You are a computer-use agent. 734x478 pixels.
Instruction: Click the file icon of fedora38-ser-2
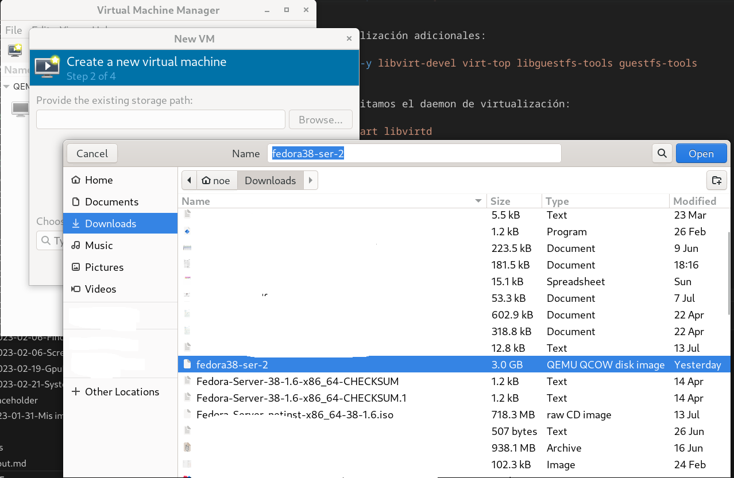187,364
